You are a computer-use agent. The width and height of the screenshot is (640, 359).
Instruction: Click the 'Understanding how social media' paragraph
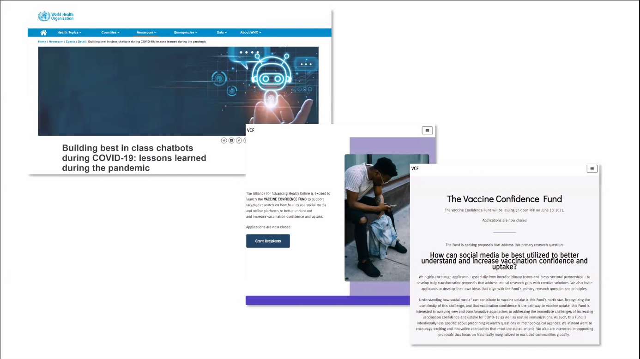[x=504, y=317]
